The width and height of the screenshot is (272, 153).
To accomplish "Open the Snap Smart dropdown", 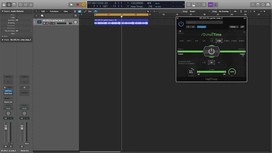I will point(200,11).
